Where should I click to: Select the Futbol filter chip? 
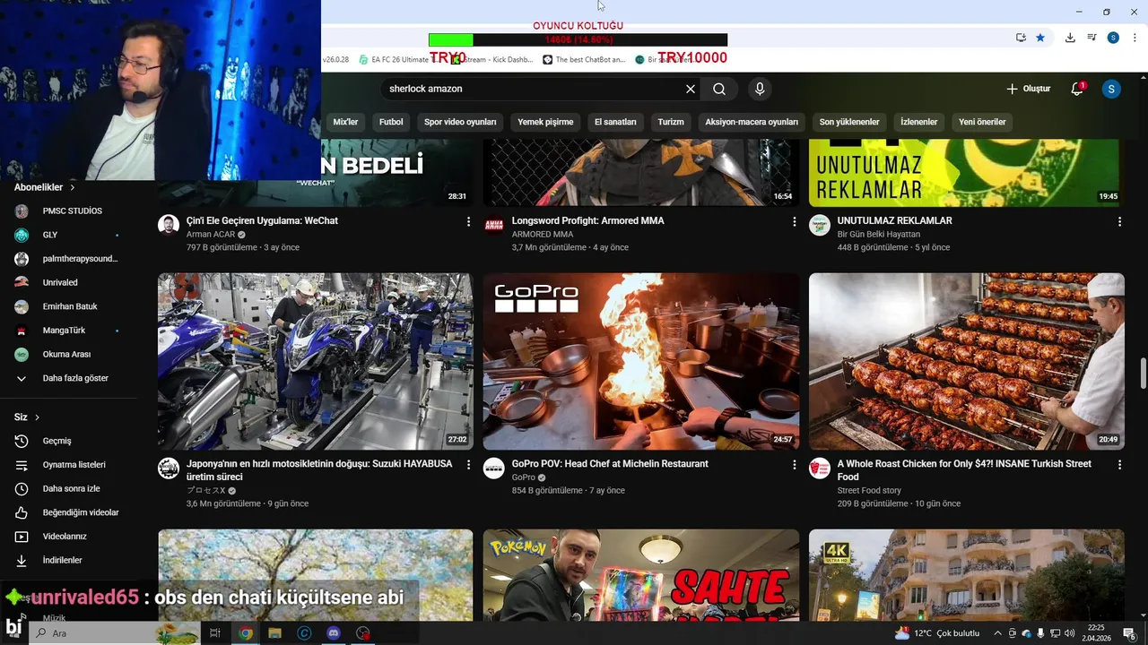coord(391,122)
